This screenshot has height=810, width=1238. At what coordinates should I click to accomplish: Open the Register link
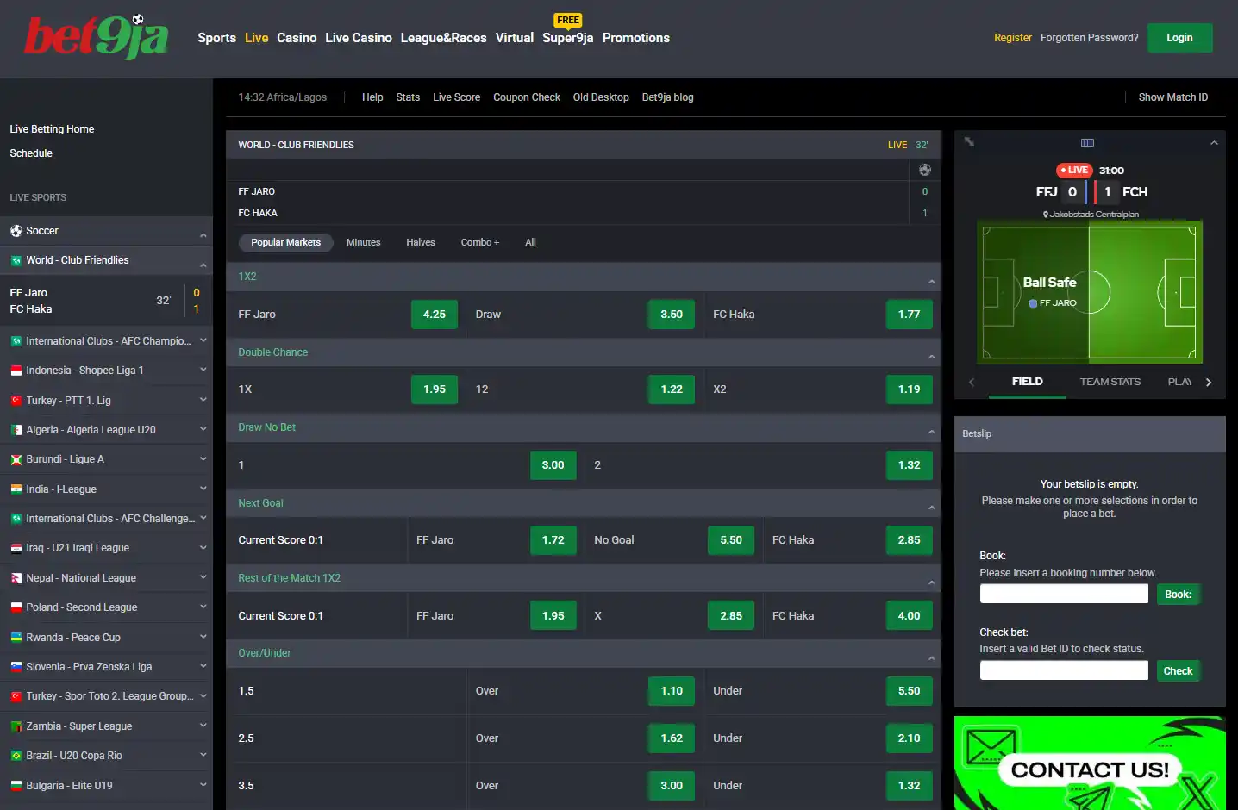click(1012, 38)
